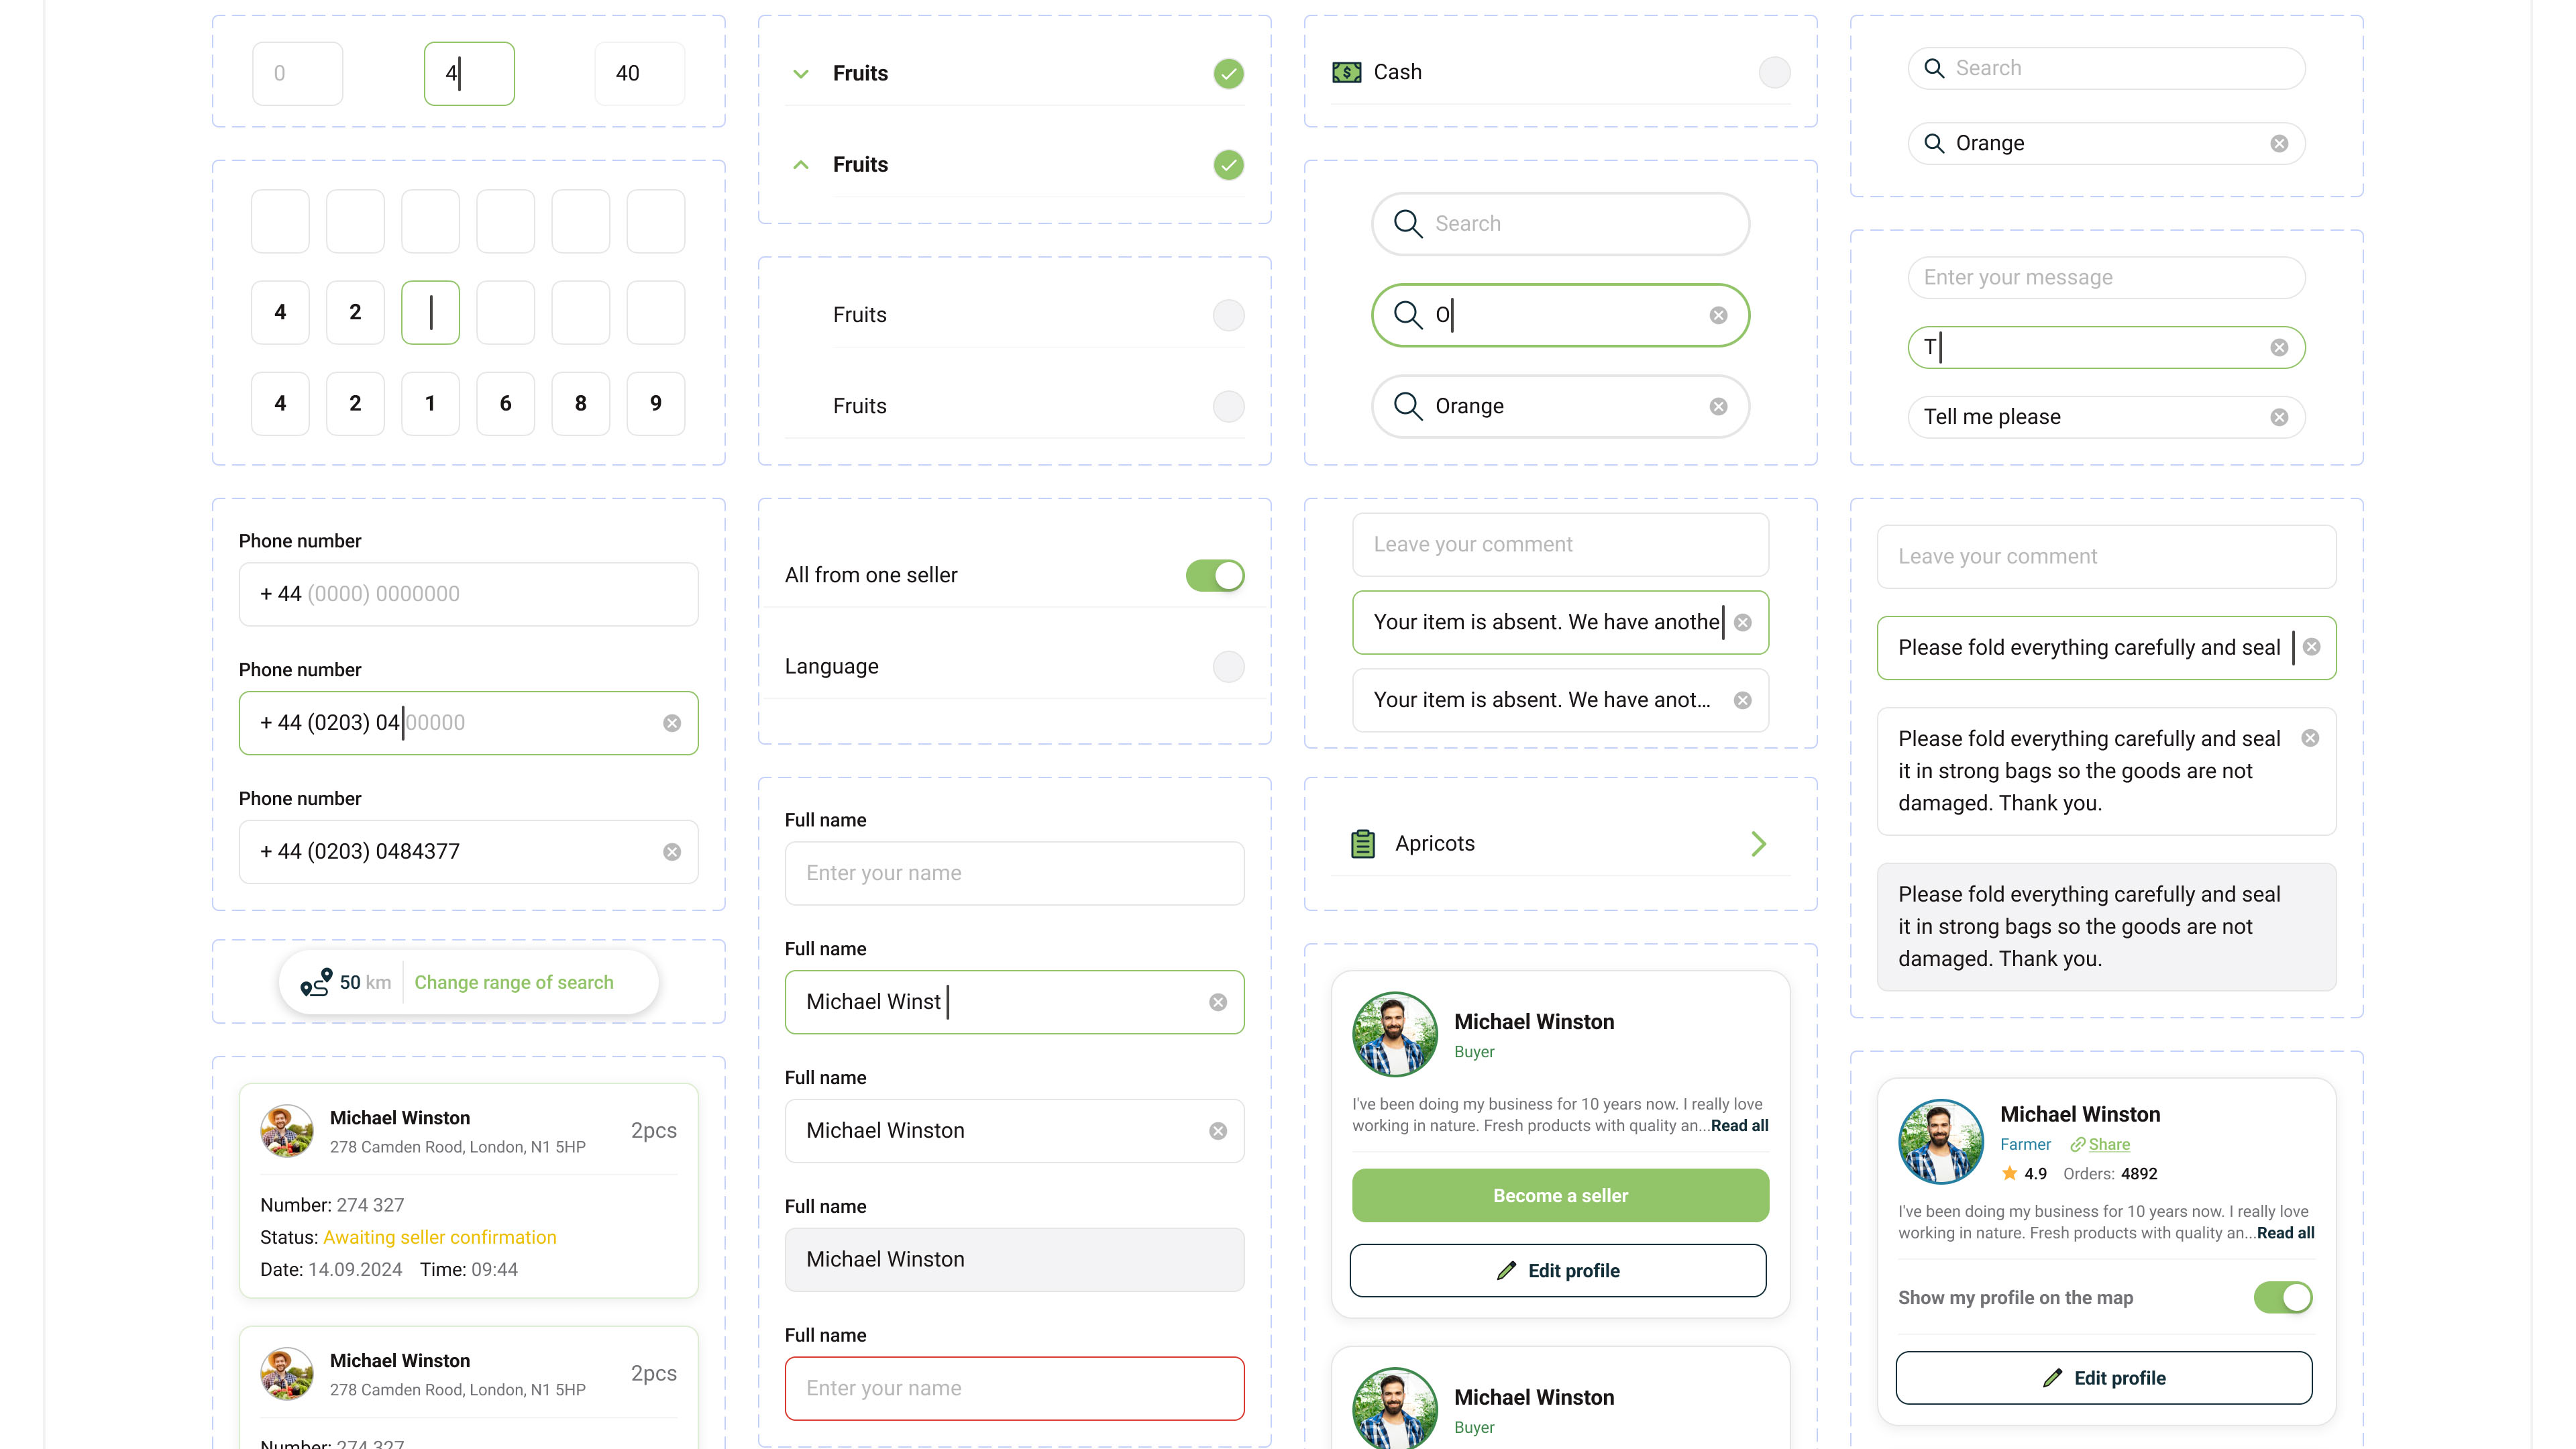Select the Cash payment radio button
Image resolution: width=2576 pixels, height=1449 pixels.
pos(1774,72)
